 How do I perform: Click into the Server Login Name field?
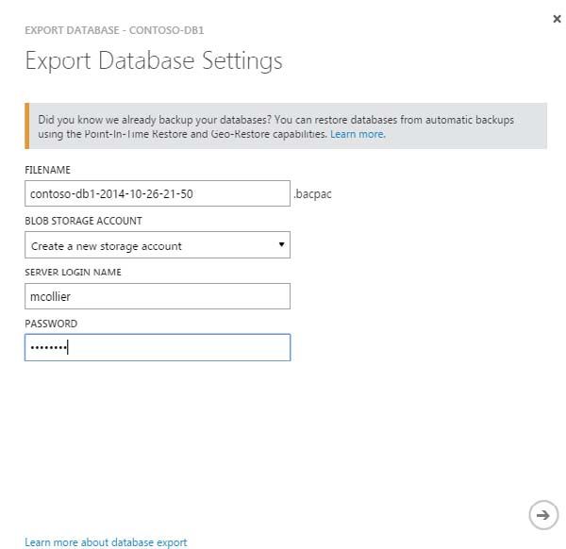157,297
